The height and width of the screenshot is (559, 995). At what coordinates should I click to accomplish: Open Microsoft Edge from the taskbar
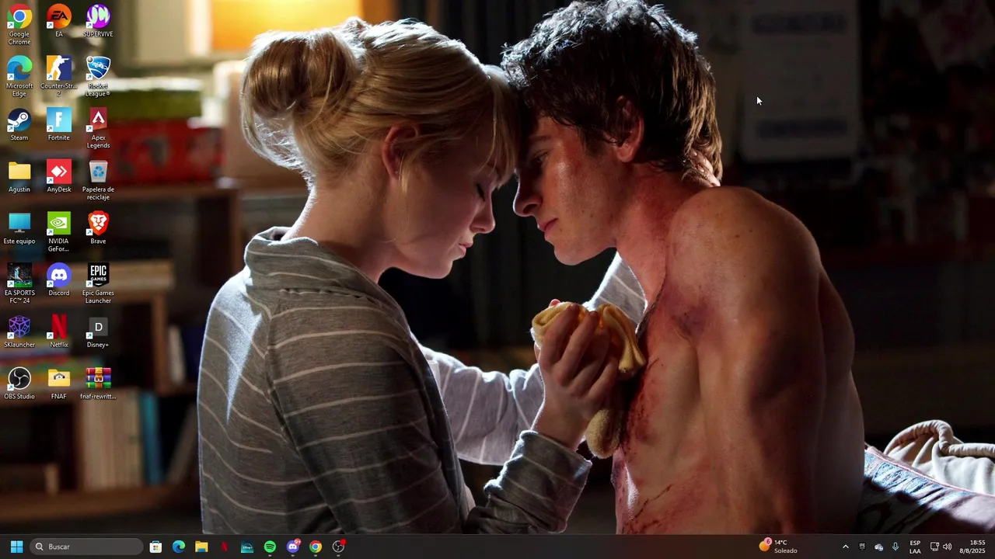179,547
